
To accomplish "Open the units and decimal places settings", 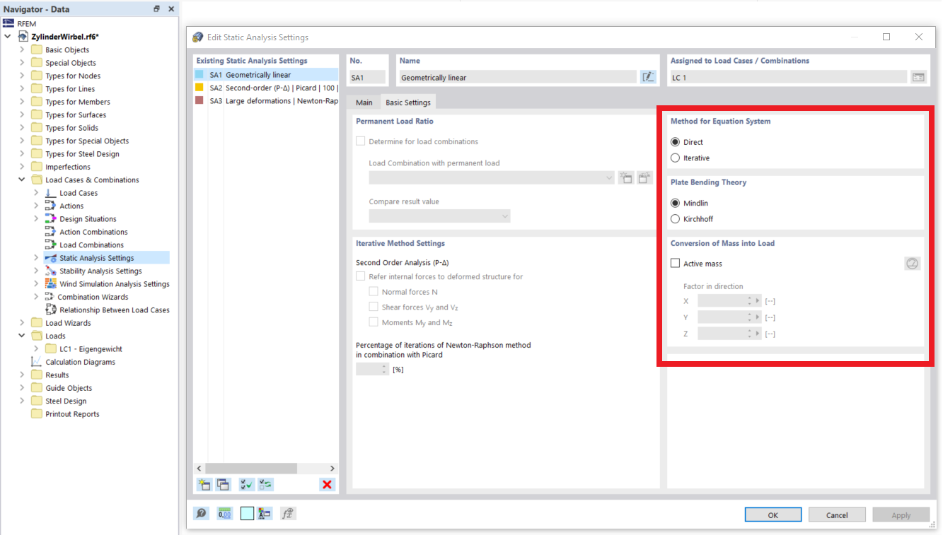I will pyautogui.click(x=224, y=513).
